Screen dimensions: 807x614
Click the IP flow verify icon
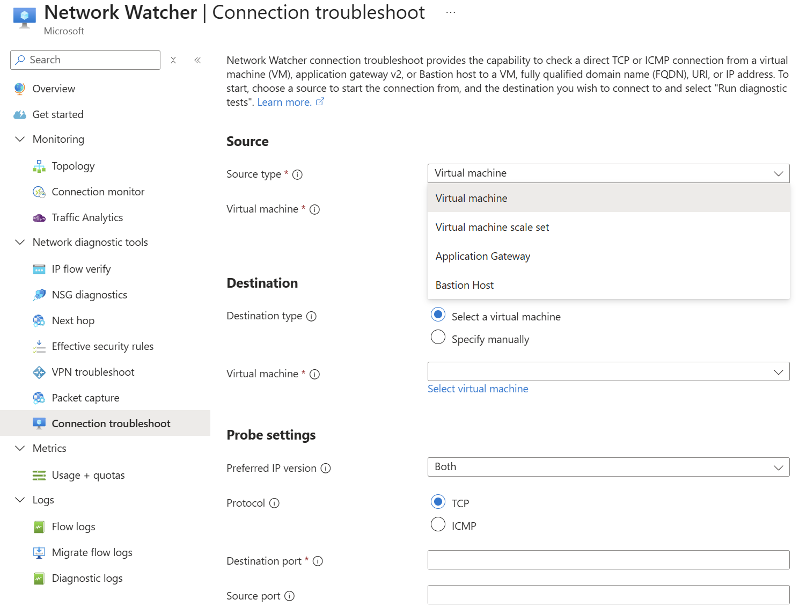pos(39,269)
